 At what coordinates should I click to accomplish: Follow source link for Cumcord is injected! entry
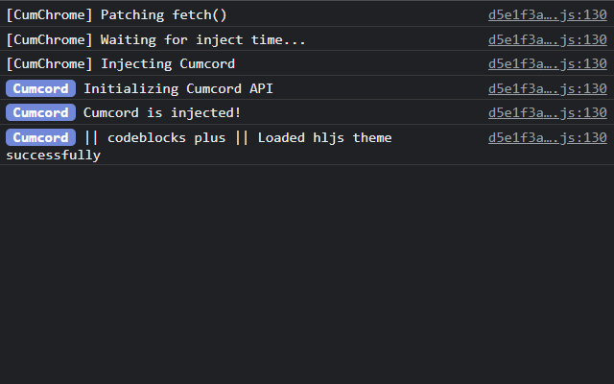click(547, 112)
